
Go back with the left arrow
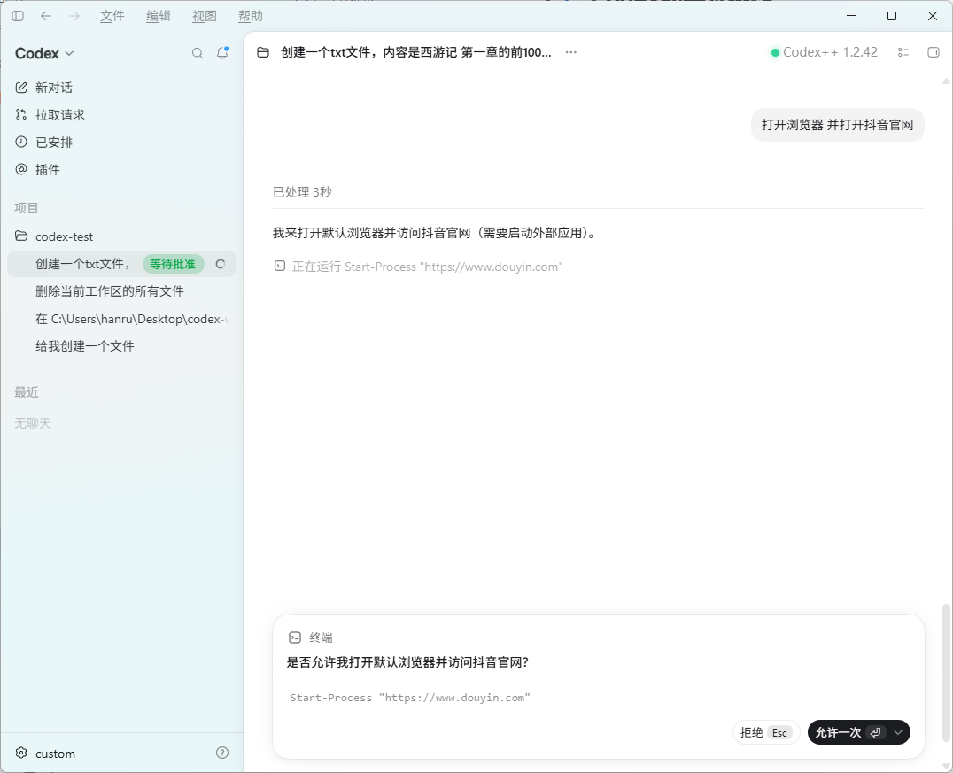45,17
